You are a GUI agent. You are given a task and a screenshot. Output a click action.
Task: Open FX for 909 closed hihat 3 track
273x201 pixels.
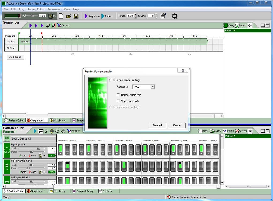[42, 172]
